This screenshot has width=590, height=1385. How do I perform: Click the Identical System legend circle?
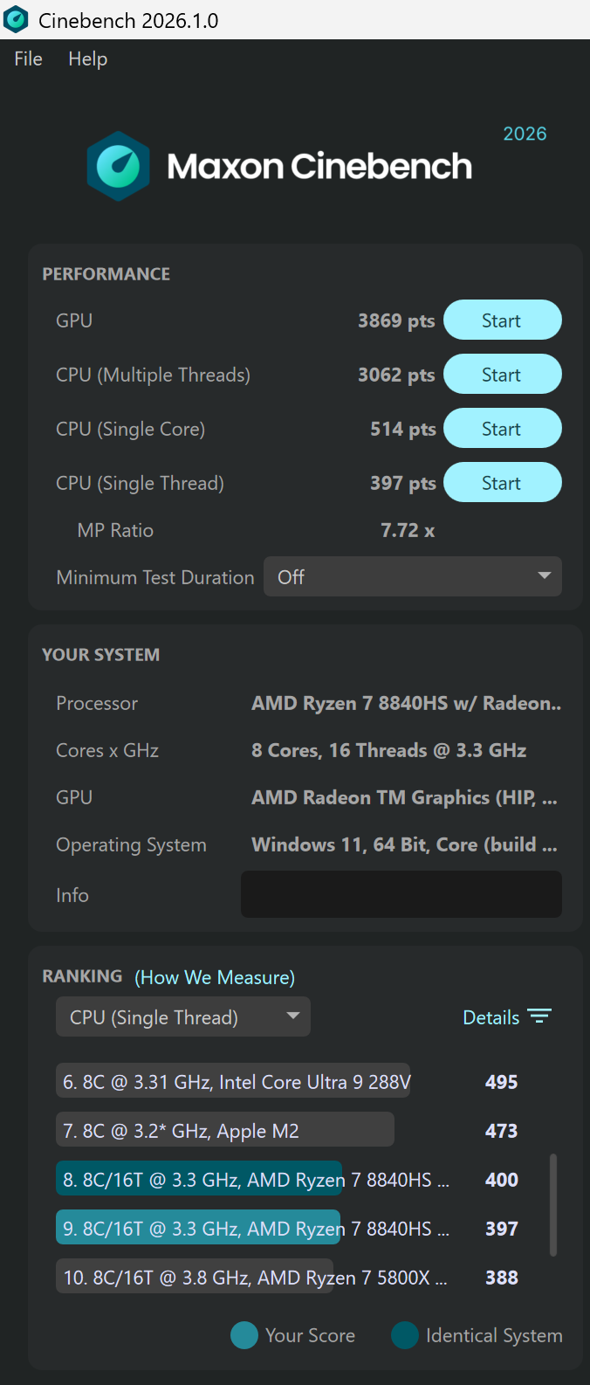coord(405,1335)
